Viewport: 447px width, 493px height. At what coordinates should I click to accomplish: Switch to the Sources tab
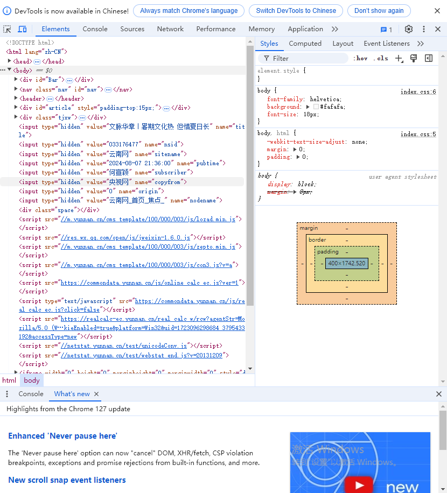[x=132, y=29]
